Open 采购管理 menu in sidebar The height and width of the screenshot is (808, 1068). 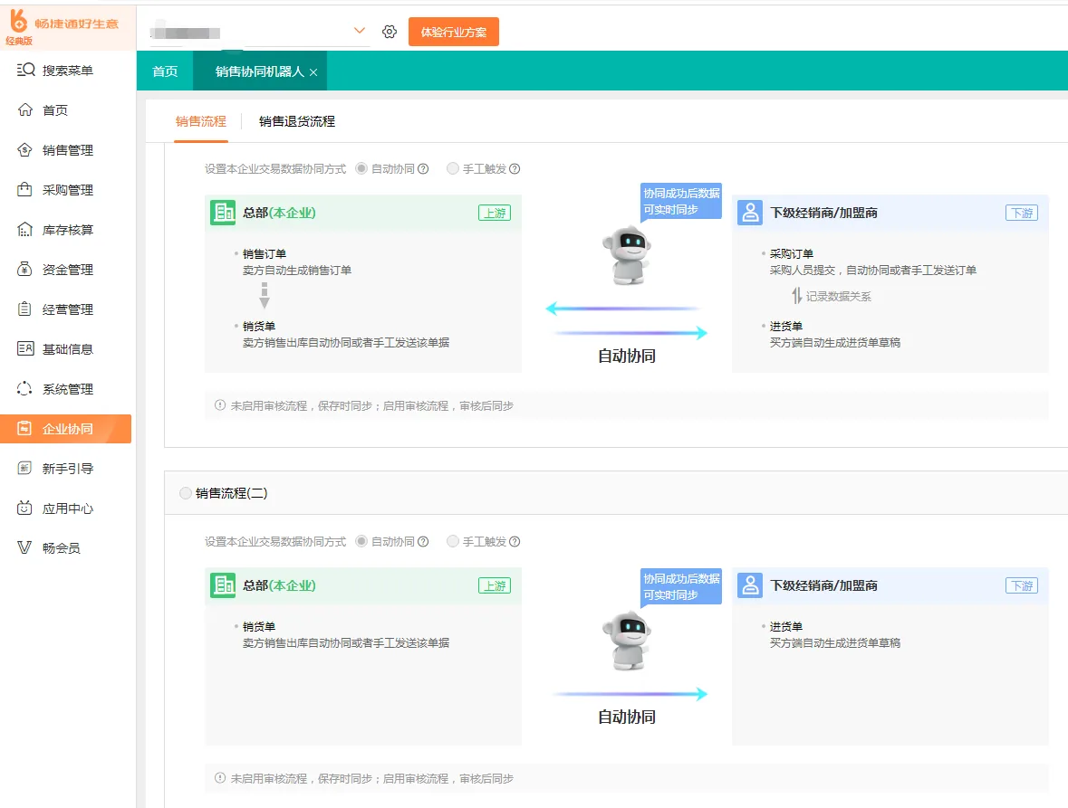pyautogui.click(x=66, y=190)
